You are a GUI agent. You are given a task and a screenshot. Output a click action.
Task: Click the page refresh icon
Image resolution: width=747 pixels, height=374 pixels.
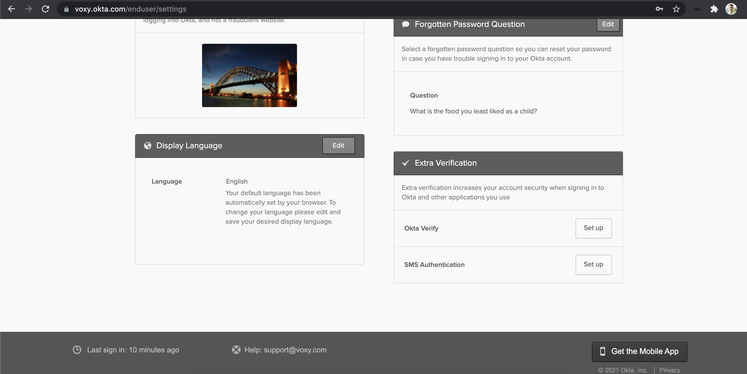(x=45, y=9)
